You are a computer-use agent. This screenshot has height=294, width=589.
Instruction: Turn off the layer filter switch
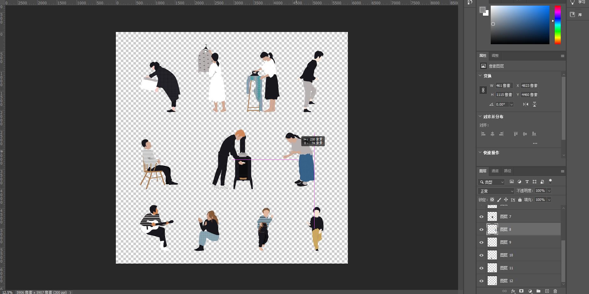550,181
